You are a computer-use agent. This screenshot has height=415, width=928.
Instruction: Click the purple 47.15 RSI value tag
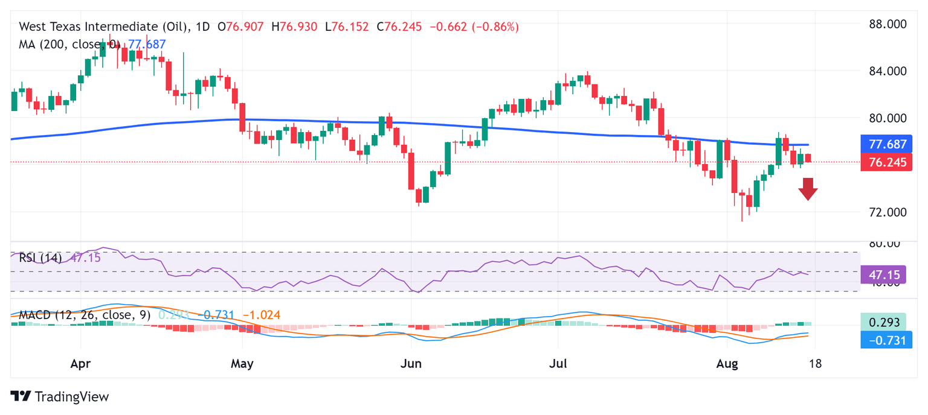(886, 276)
